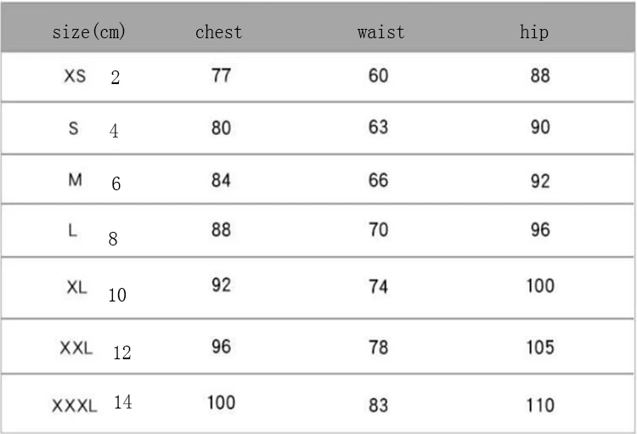Click waist value 63 in S row

coord(379,127)
